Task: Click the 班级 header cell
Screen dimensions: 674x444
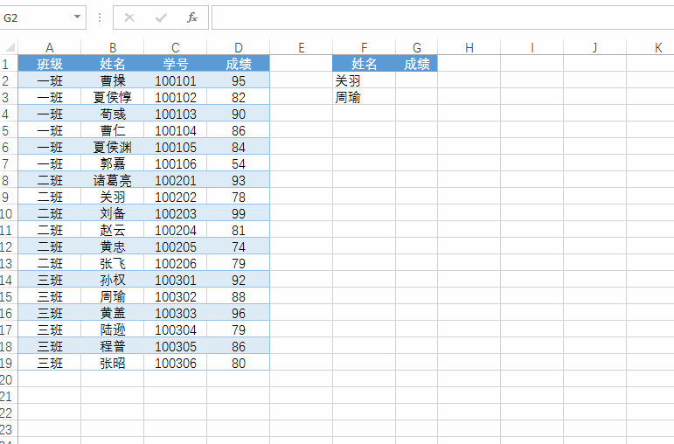Action: coord(50,64)
